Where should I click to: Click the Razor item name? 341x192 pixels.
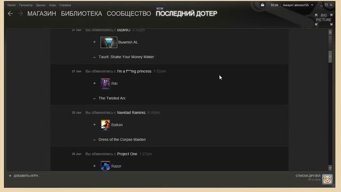[x=116, y=166]
